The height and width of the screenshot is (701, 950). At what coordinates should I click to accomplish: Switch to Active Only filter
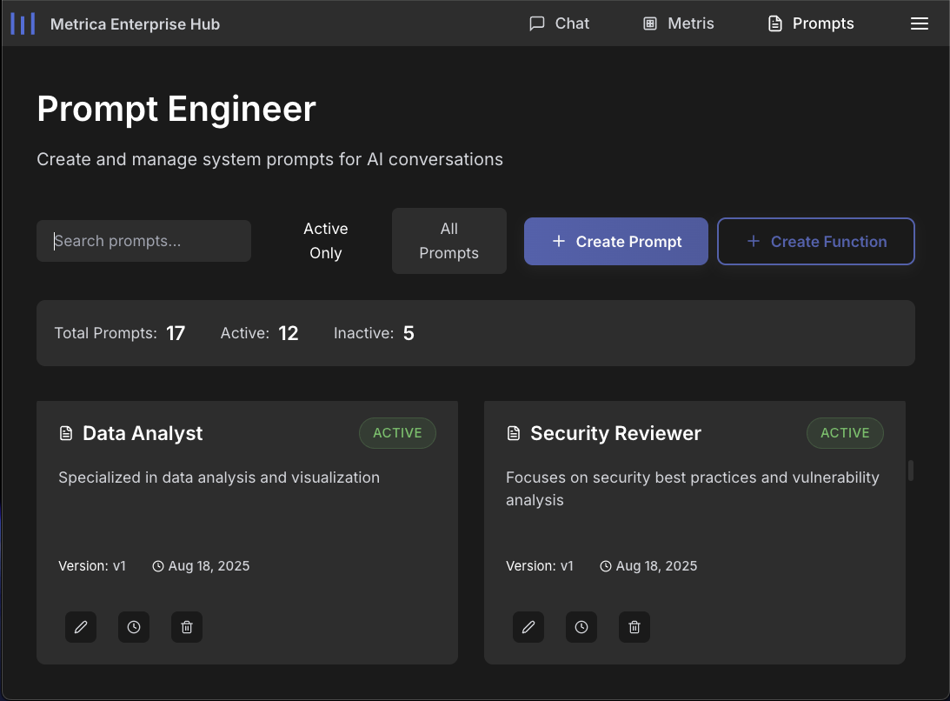326,241
